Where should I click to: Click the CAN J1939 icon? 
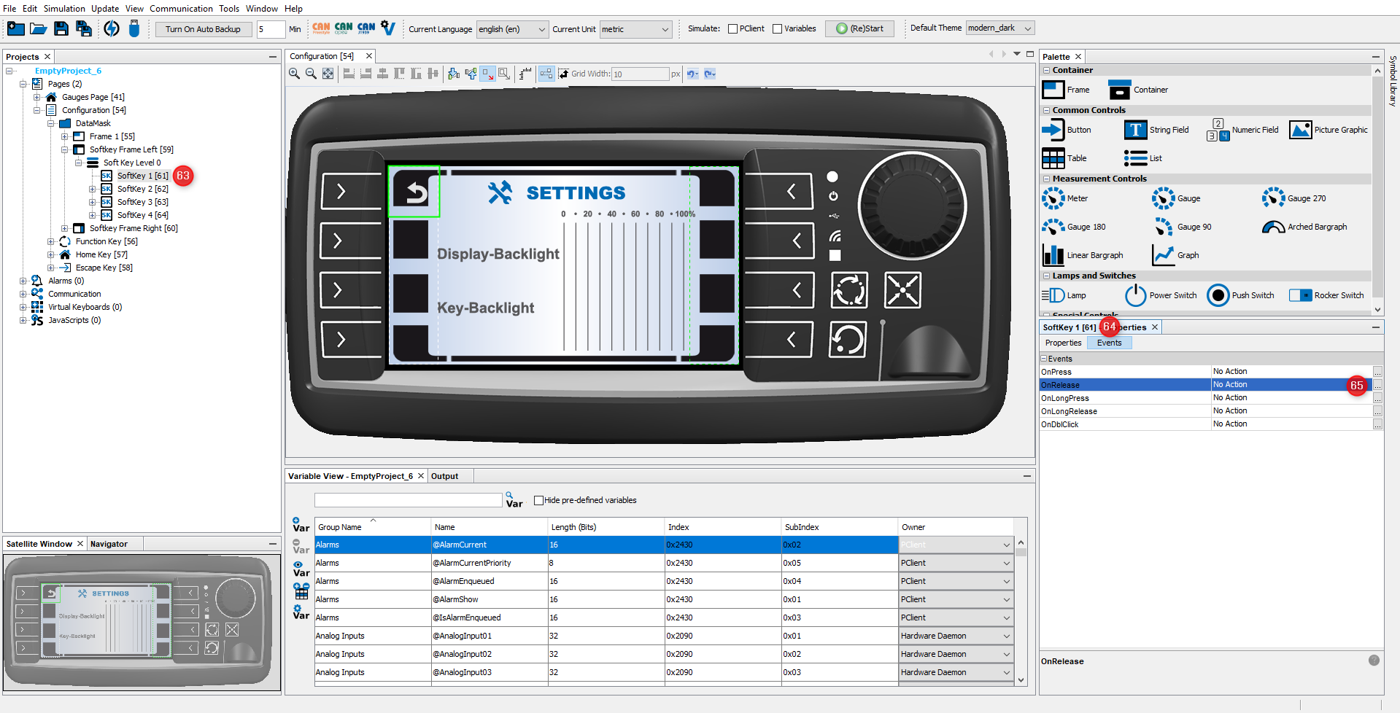click(x=366, y=28)
